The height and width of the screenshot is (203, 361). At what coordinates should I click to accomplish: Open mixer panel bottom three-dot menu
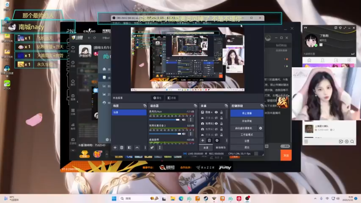point(160,148)
